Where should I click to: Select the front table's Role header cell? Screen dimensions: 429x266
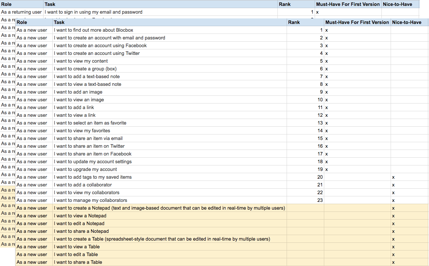[x=34, y=22]
